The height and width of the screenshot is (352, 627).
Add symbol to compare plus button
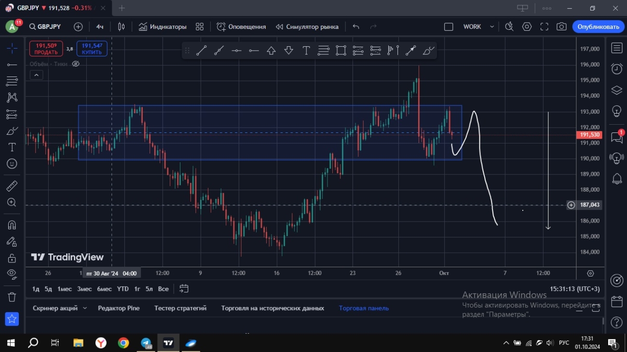[x=78, y=26]
